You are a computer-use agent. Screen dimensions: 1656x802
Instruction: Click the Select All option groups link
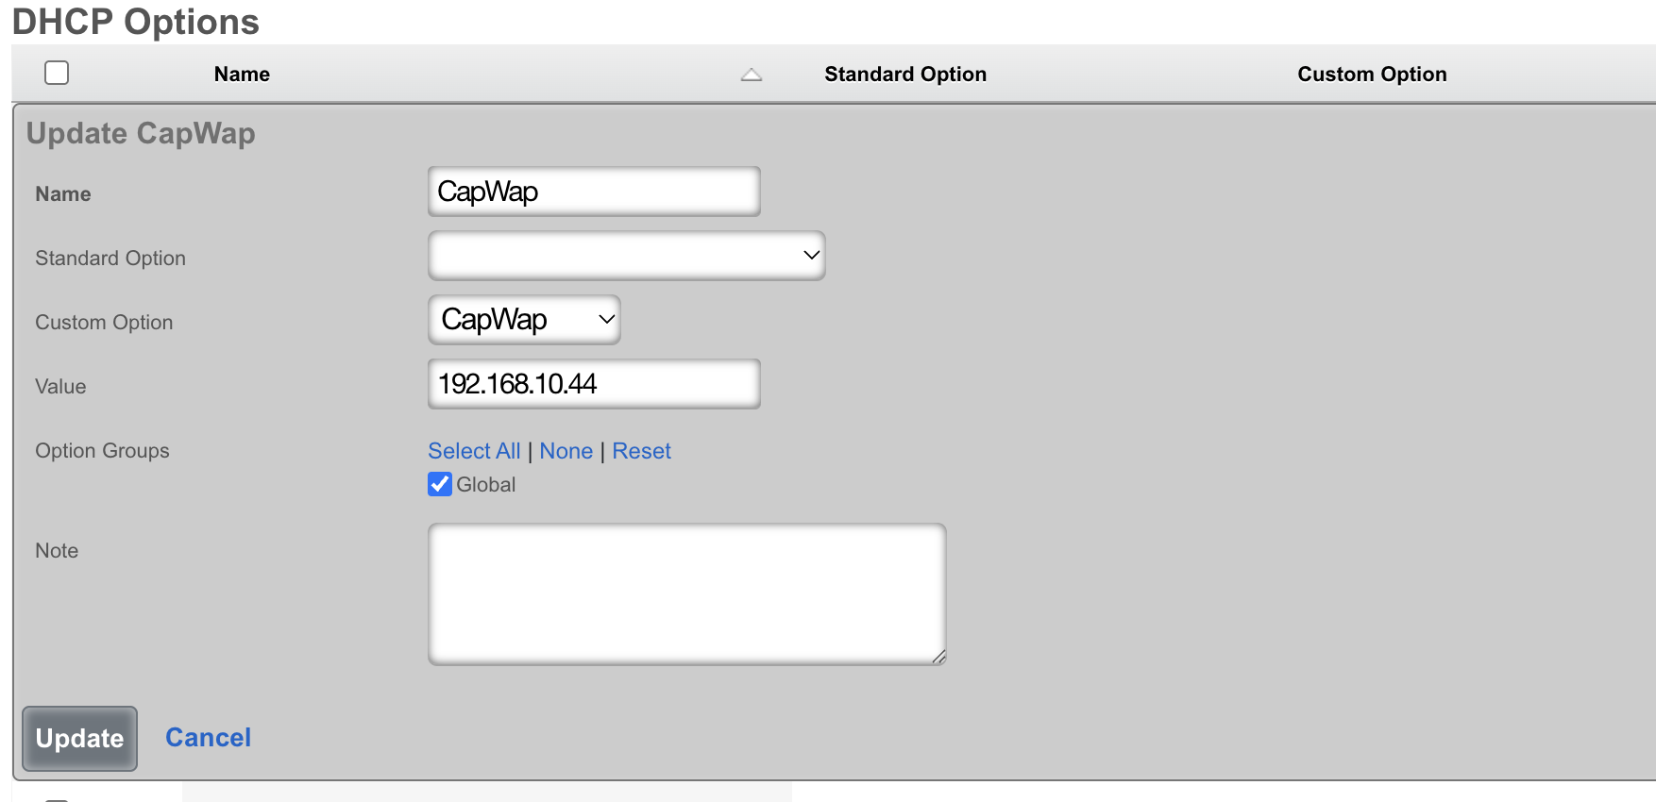[x=474, y=451]
